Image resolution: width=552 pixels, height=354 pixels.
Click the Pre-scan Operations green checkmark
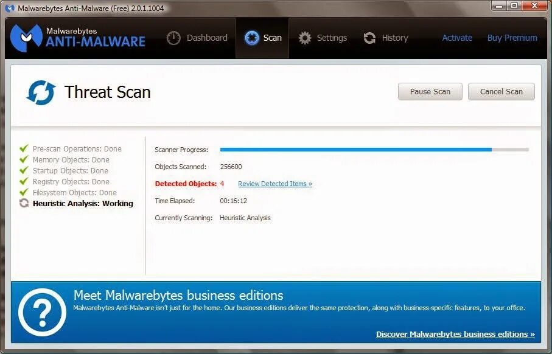click(24, 148)
